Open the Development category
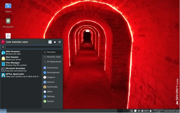This screenshot has height=113, width=180. tap(52, 72)
